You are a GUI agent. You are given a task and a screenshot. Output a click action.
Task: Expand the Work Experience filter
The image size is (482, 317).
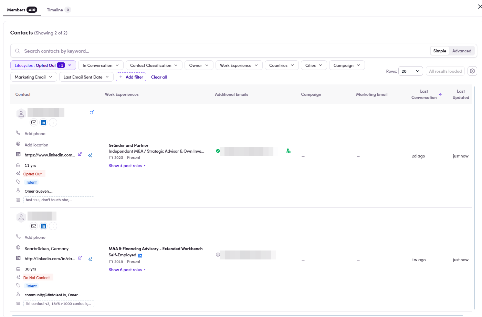(x=239, y=65)
